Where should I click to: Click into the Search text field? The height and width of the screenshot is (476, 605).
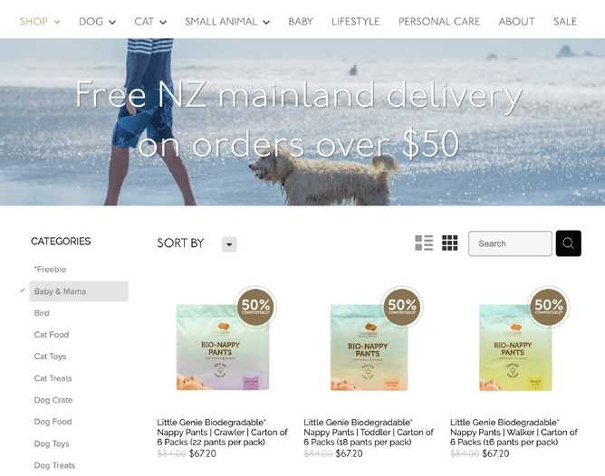510,243
